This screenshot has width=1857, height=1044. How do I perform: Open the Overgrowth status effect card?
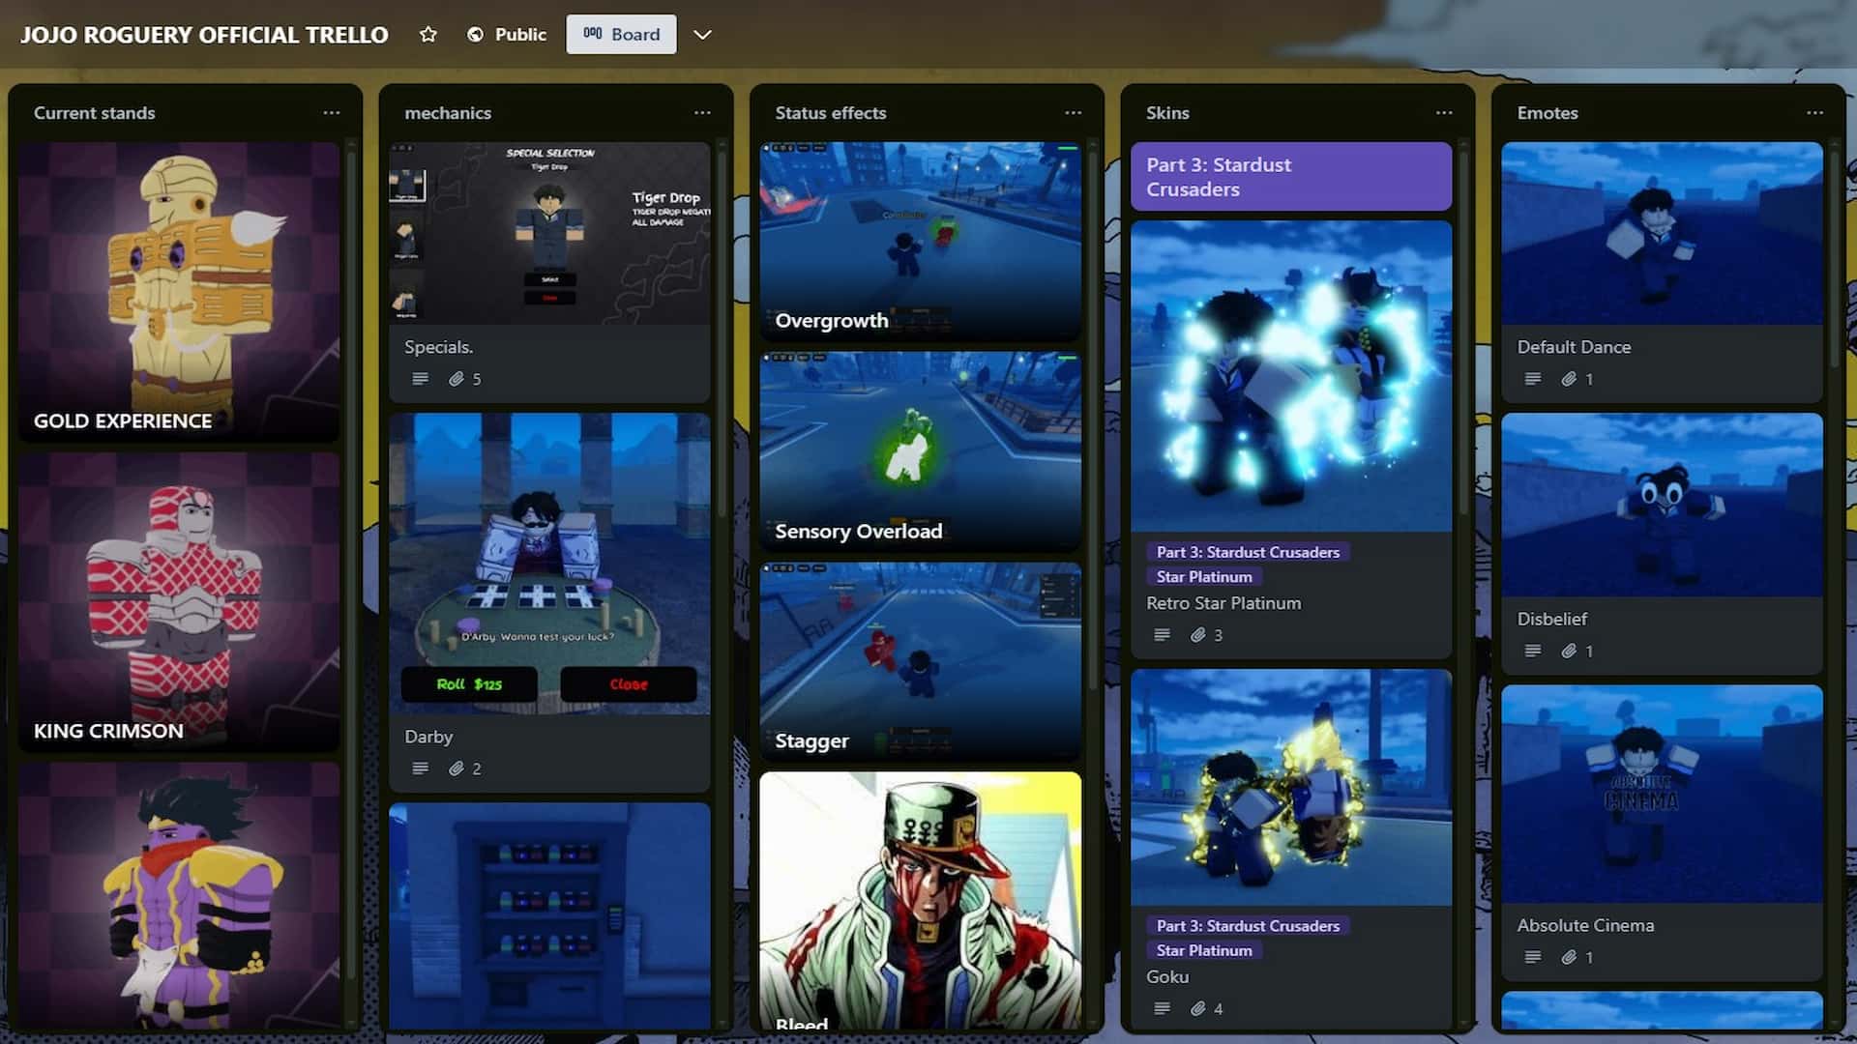pyautogui.click(x=921, y=242)
